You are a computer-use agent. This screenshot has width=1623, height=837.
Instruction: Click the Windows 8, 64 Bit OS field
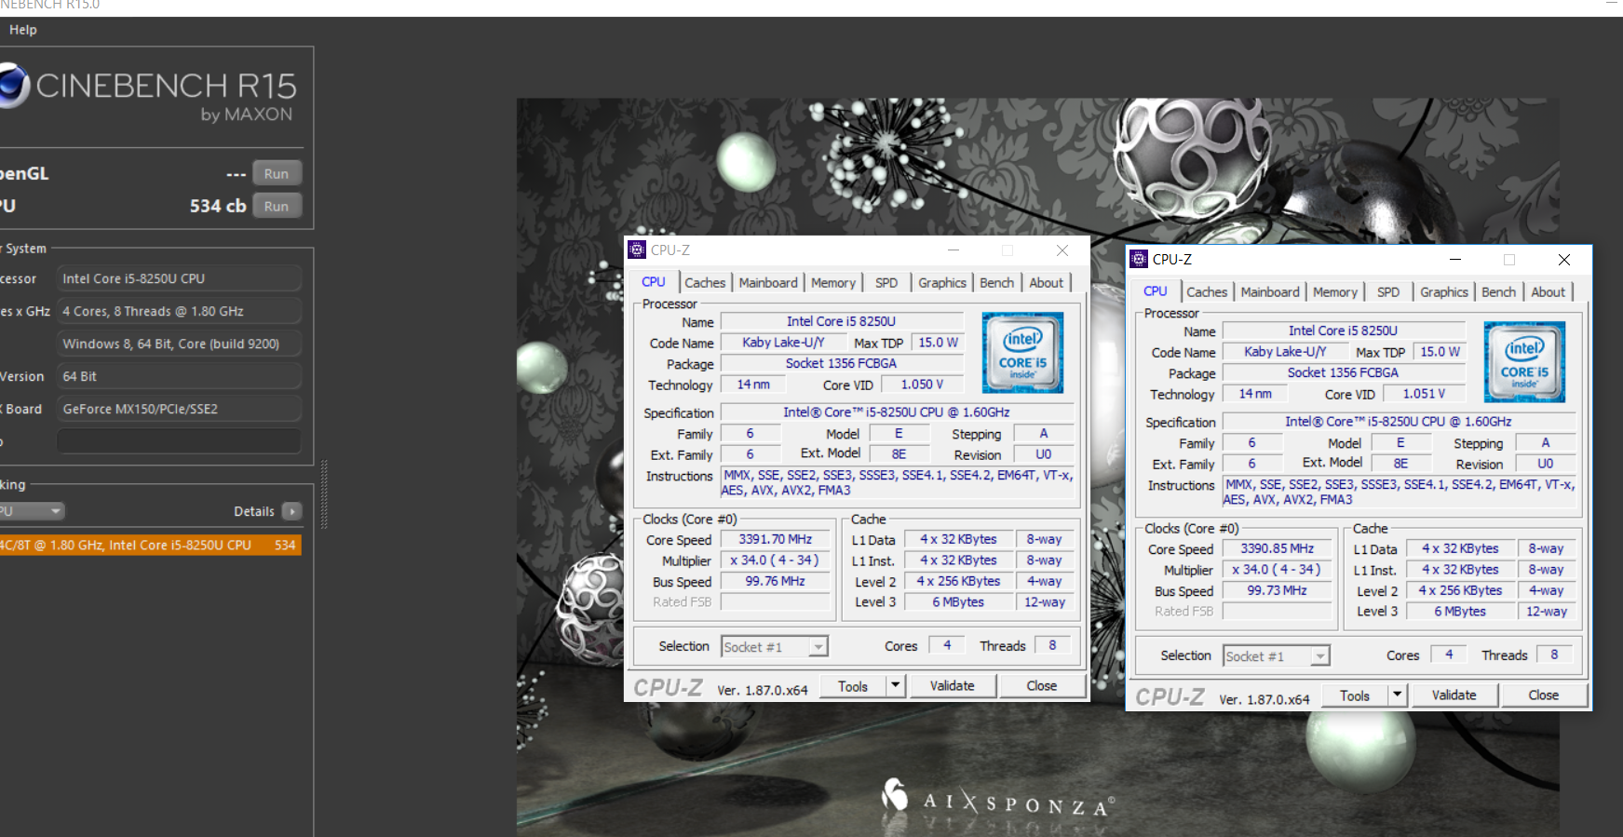tap(179, 344)
